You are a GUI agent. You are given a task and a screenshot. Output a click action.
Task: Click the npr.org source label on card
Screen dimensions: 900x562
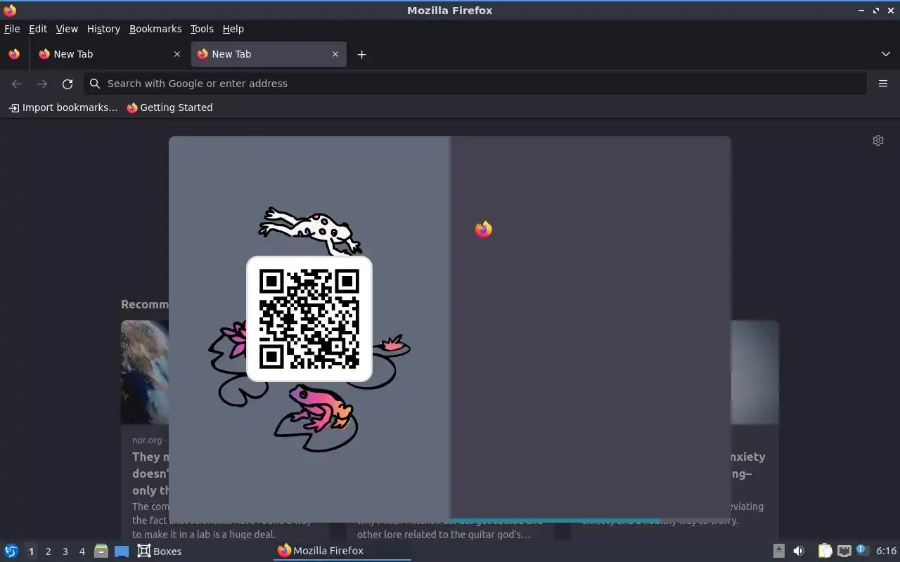[x=147, y=440]
